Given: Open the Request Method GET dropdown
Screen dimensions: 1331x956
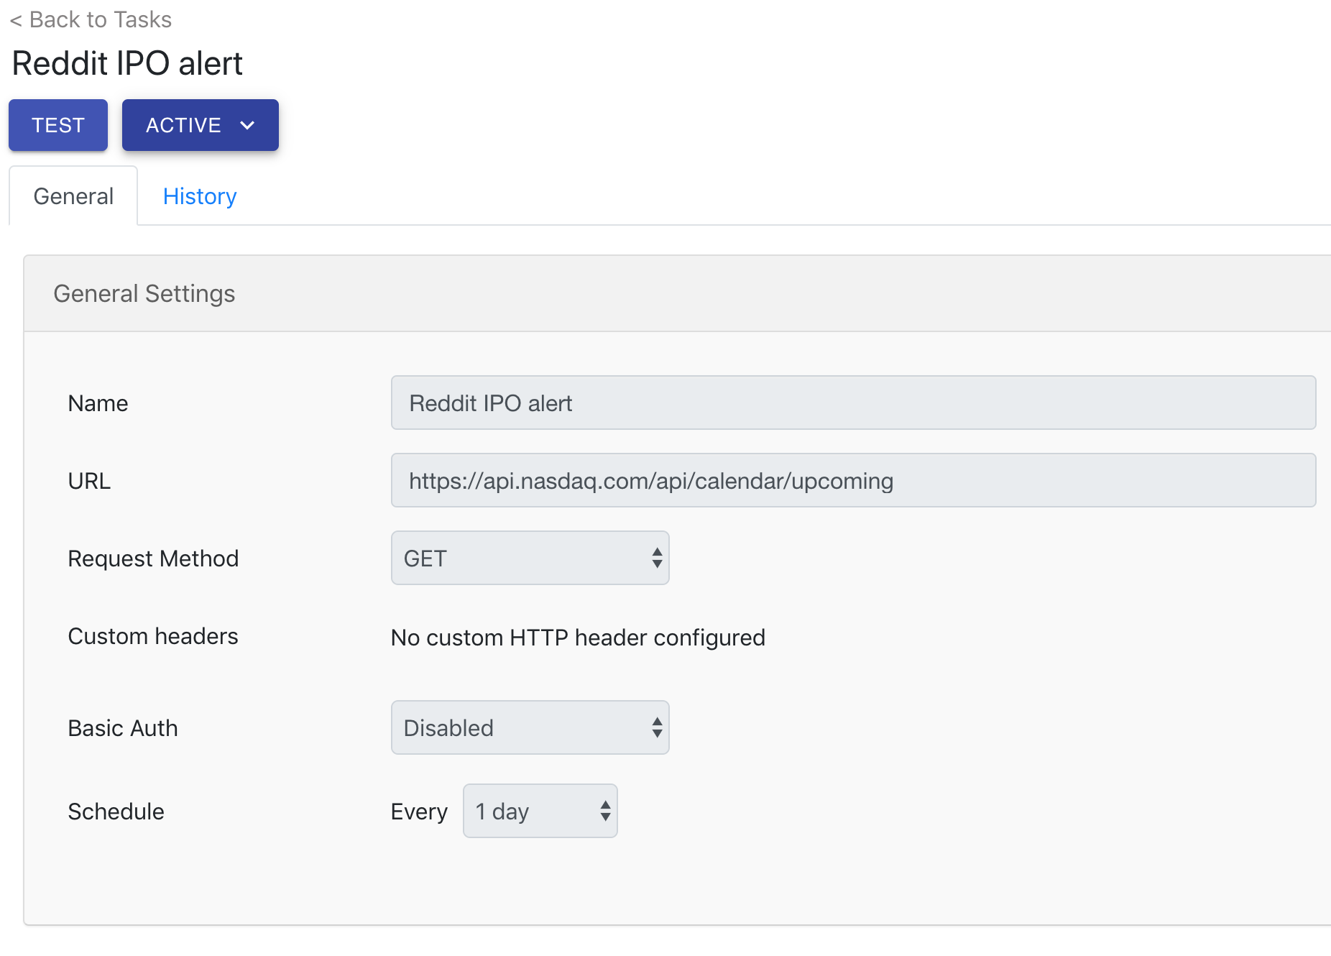Looking at the screenshot, I should (530, 558).
